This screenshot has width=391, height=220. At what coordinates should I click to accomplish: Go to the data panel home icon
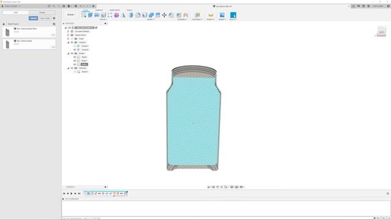click(x=4, y=24)
